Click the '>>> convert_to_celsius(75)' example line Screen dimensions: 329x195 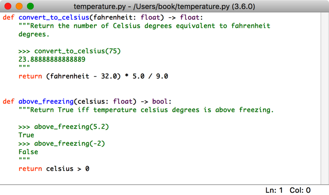(70, 51)
